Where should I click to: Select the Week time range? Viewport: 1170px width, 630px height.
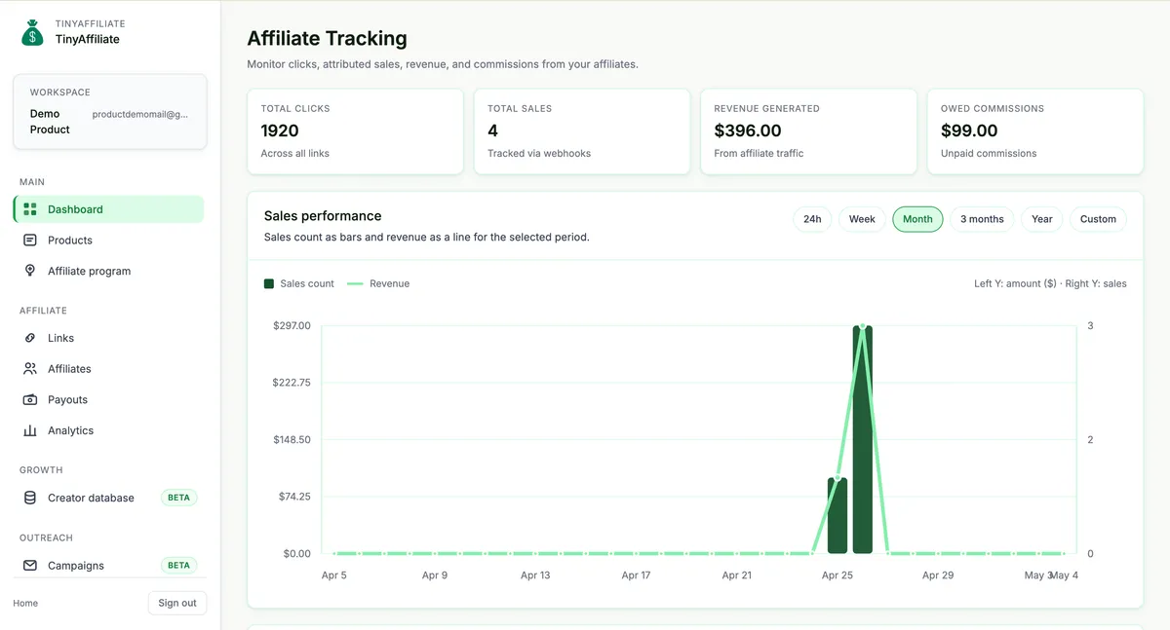point(862,219)
